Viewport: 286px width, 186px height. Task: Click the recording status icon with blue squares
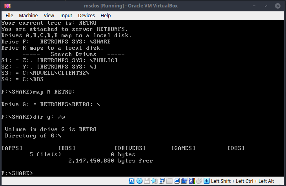click(x=184, y=181)
